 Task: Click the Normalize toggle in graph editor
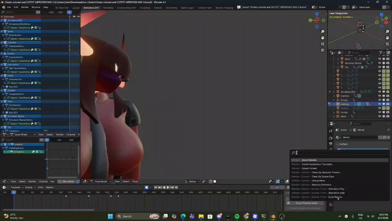[x=66, y=181]
